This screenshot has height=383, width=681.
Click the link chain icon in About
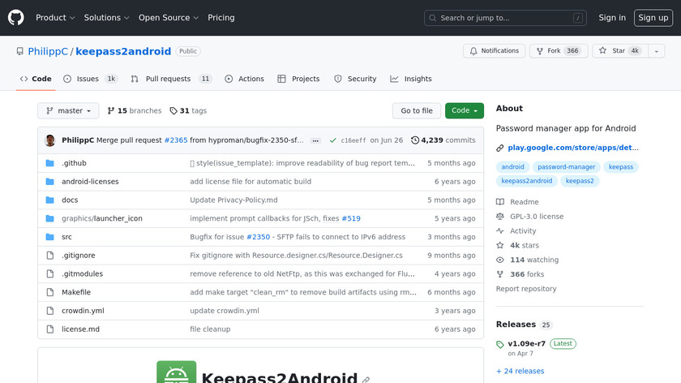(x=500, y=148)
